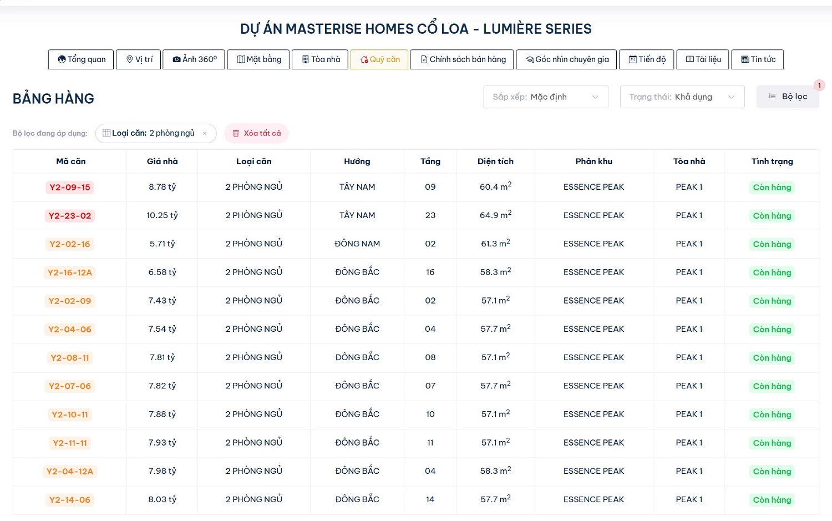Open the Tài liệu documents tab
The height and width of the screenshot is (521, 832).
click(703, 59)
